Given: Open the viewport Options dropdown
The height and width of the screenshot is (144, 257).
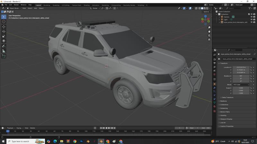Looking at the screenshot, I should [x=207, y=12].
